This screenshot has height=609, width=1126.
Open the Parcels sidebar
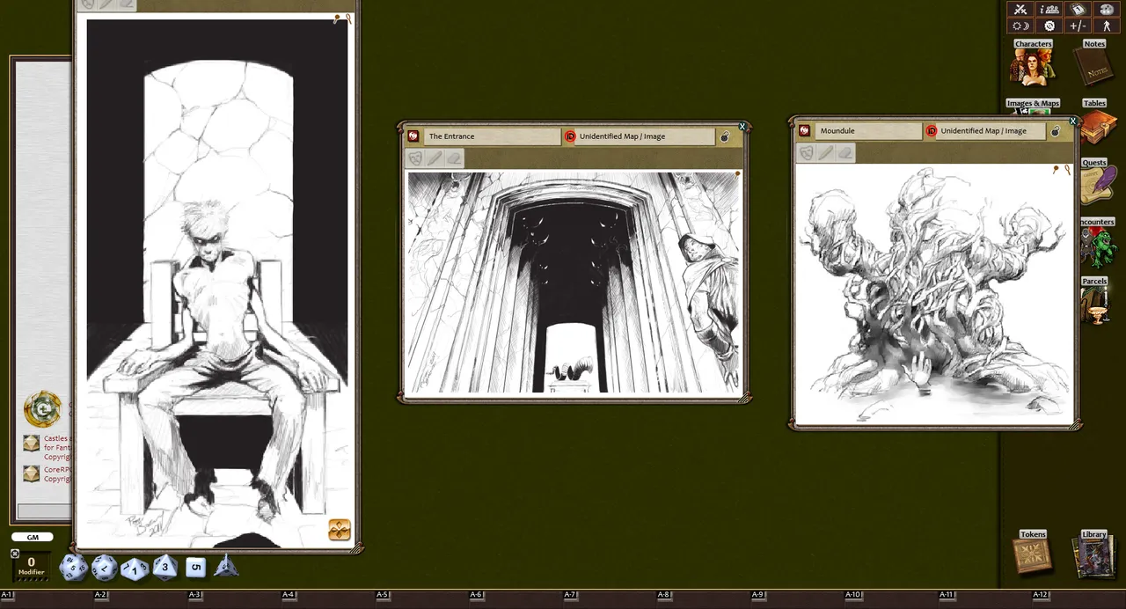[x=1096, y=300]
